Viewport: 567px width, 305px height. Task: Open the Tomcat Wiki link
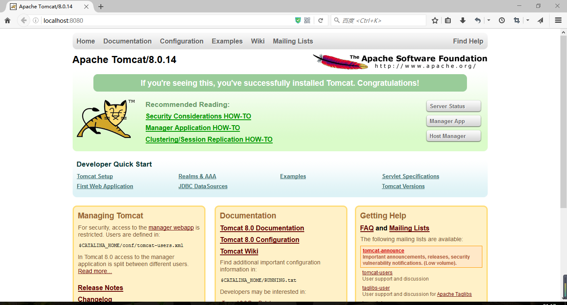pos(239,251)
